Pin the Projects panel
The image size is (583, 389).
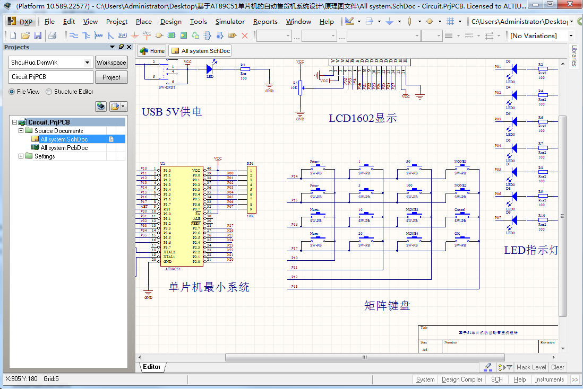pyautogui.click(x=121, y=47)
